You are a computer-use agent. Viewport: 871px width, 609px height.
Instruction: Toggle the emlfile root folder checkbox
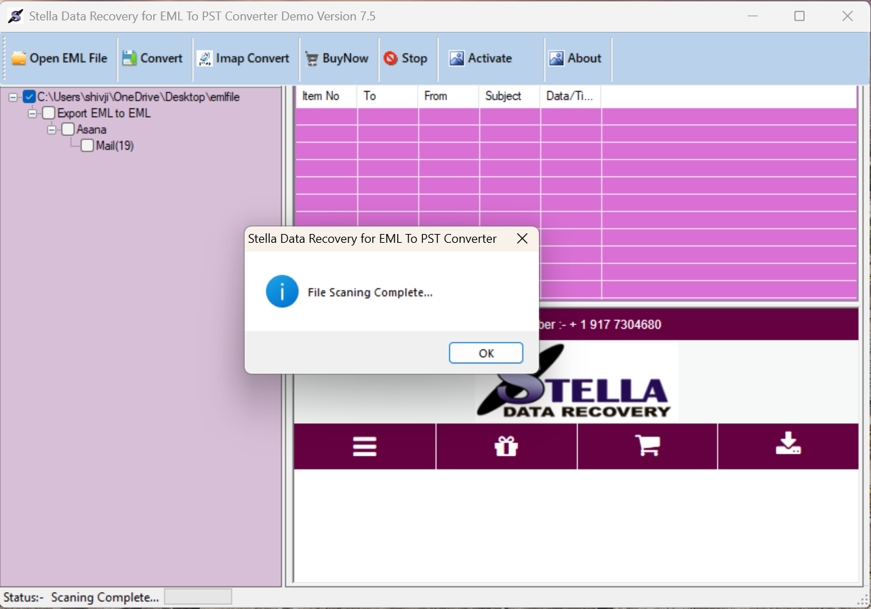pyautogui.click(x=29, y=97)
